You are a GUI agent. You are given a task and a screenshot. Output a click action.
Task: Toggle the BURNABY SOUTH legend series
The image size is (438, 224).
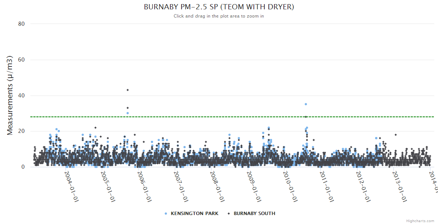click(x=254, y=214)
